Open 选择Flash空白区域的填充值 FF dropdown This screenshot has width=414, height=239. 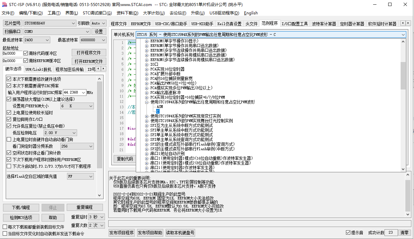(x=80, y=176)
